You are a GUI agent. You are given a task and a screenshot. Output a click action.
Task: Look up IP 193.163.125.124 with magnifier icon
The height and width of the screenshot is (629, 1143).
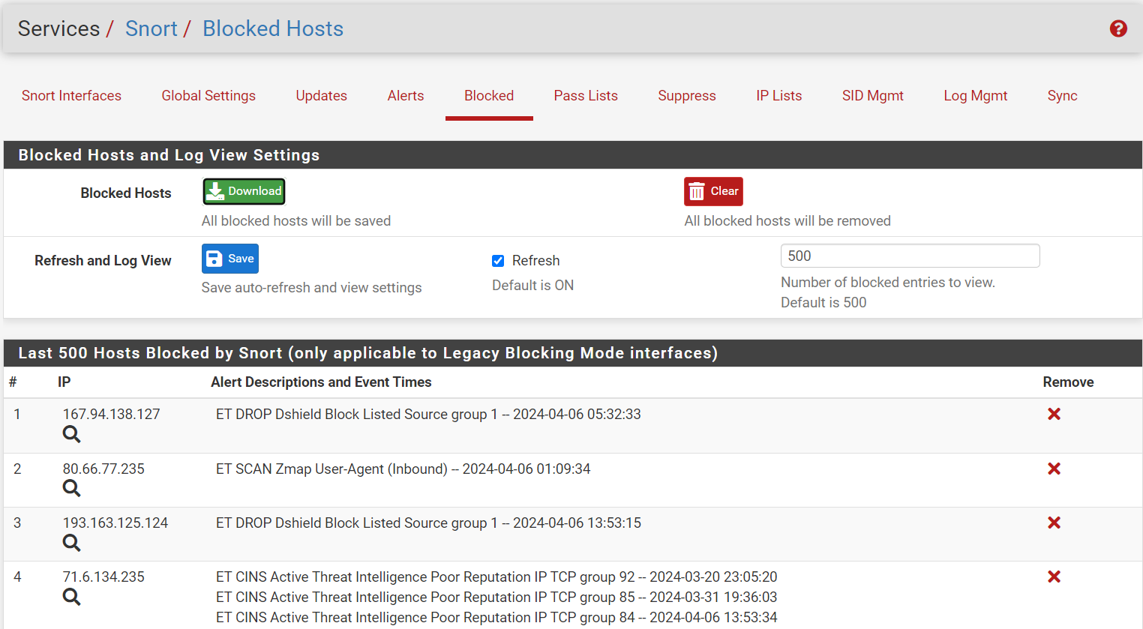tap(71, 542)
